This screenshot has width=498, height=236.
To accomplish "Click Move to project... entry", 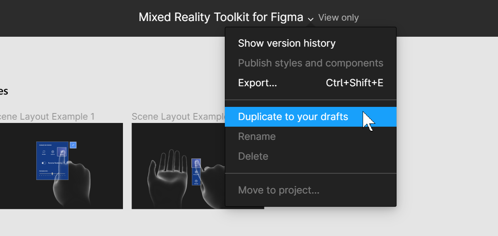I will coord(279,190).
